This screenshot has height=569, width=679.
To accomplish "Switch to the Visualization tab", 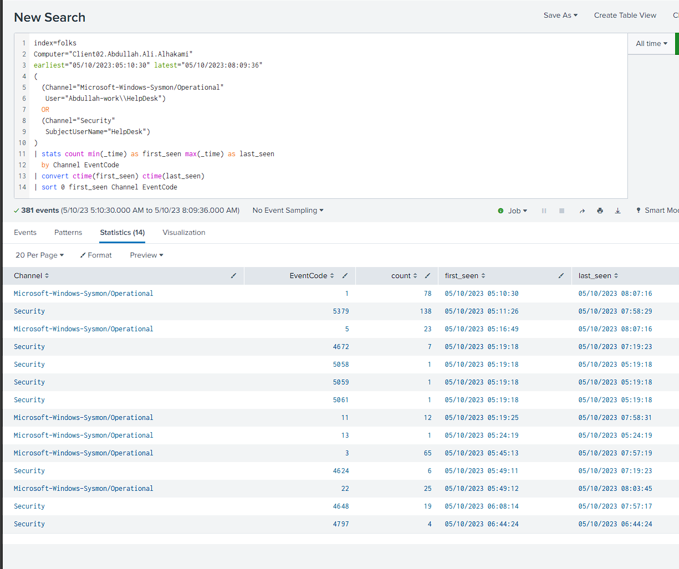I will (x=184, y=233).
